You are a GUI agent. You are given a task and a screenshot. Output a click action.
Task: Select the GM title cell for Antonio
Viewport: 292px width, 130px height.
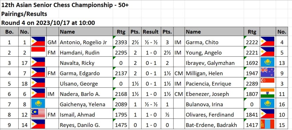[x=52, y=42]
